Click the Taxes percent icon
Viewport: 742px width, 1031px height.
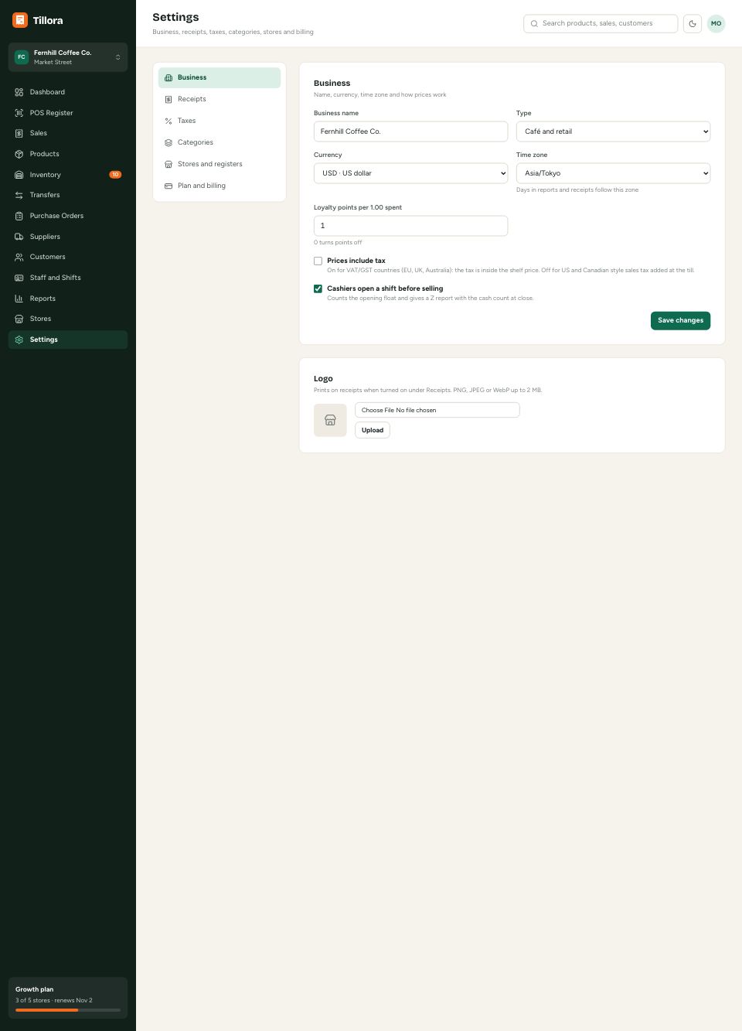(x=168, y=121)
